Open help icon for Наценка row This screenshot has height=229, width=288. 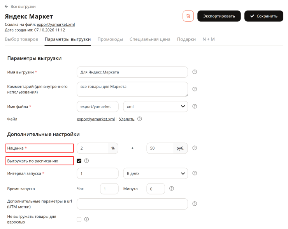point(195,148)
